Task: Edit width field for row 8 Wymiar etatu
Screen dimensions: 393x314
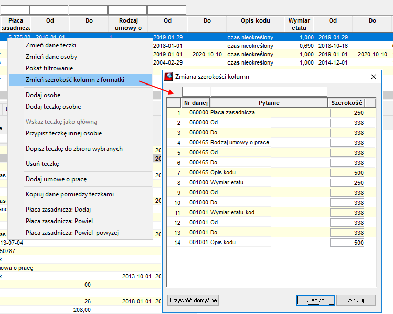Action: (x=347, y=183)
